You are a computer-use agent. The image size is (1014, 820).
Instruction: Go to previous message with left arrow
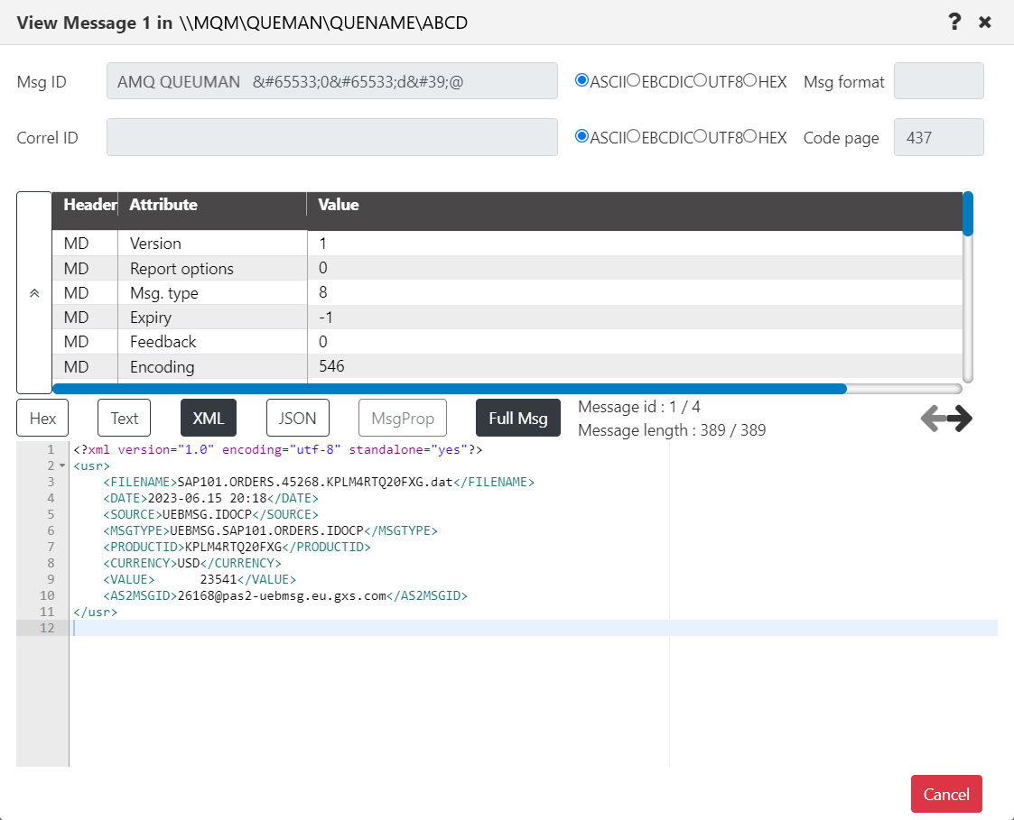click(933, 418)
